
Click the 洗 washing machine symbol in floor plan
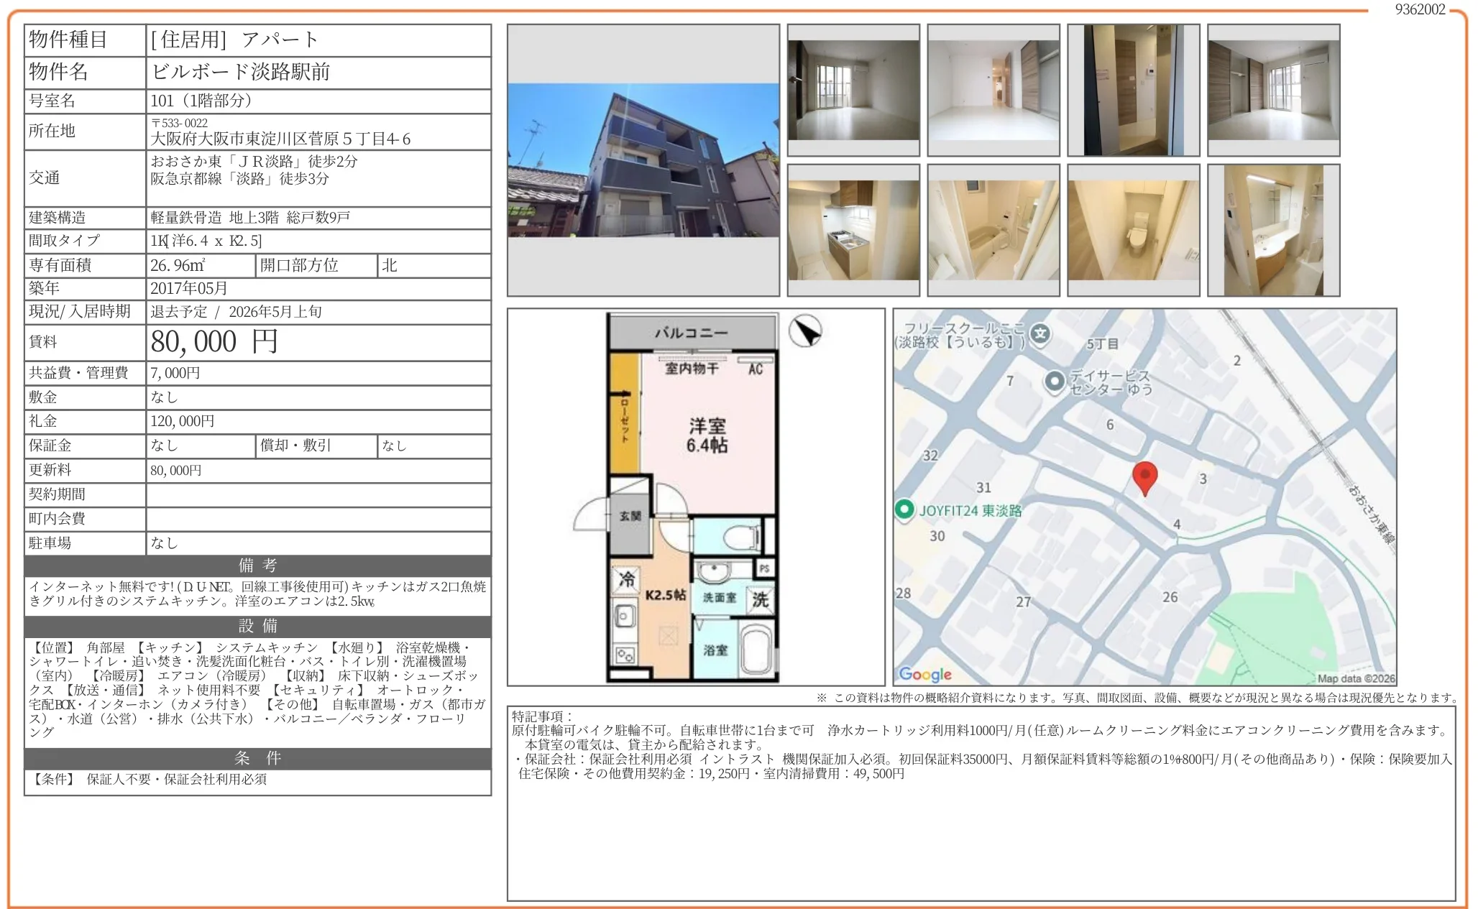coord(761,599)
